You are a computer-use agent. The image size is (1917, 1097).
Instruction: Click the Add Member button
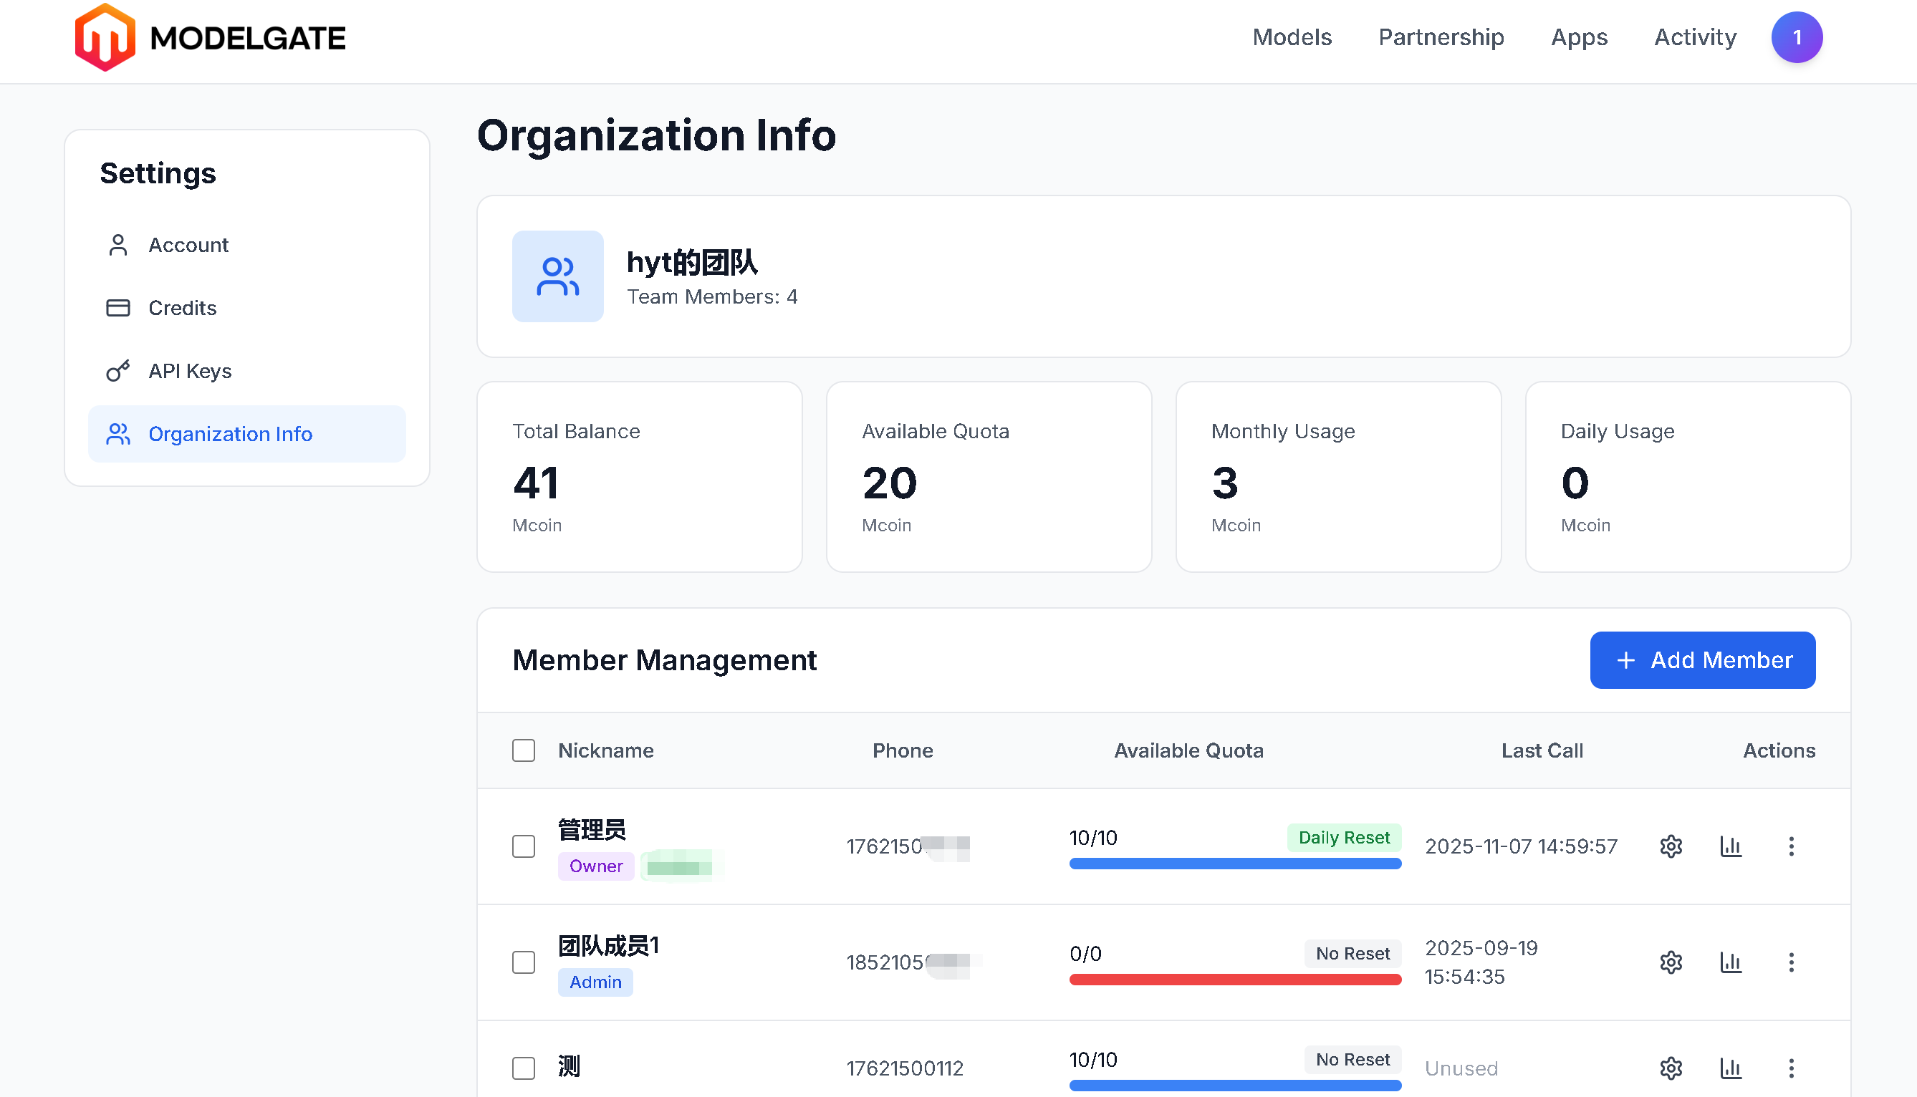[1702, 660]
